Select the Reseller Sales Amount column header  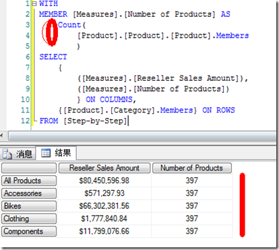pyautogui.click(x=104, y=168)
